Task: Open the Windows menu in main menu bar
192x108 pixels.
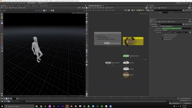Action: (x=16, y=3)
